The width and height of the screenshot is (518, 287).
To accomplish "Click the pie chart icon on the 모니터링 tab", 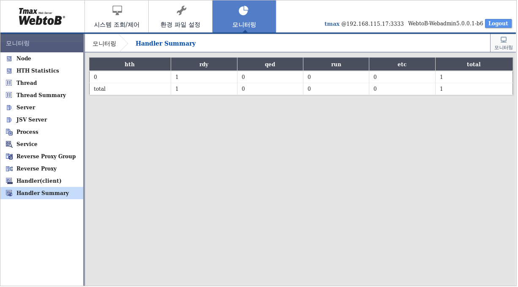I will (243, 11).
